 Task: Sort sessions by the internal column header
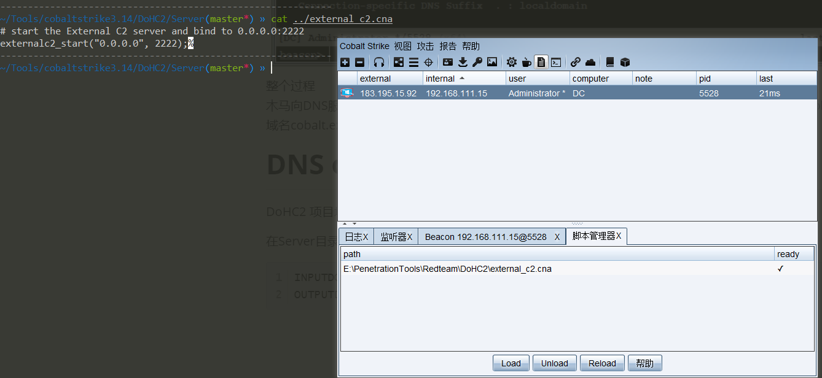pyautogui.click(x=464, y=79)
